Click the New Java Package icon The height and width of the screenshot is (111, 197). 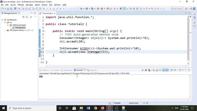(98, 9)
